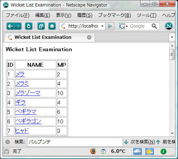The height and width of the screenshot is (159, 178).
Task: Open the ファイル(F) menu
Action: 18,15
